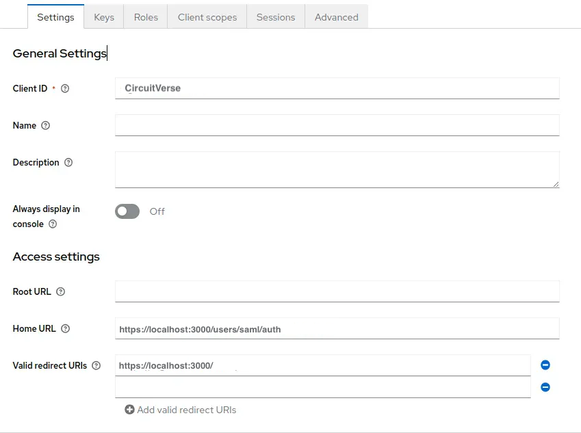Screen dimensions: 581x433
Task: Click help icon next to Home URL
Action: click(65, 329)
